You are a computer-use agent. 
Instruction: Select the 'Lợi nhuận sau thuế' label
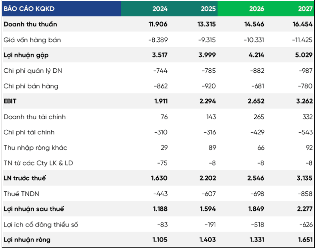coord(34,209)
